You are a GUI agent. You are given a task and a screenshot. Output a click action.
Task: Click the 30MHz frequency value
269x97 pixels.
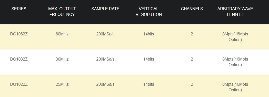[62, 59]
